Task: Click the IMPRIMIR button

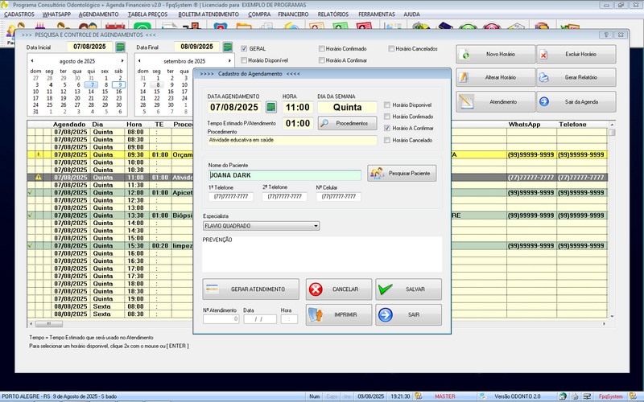Action: 339,314
